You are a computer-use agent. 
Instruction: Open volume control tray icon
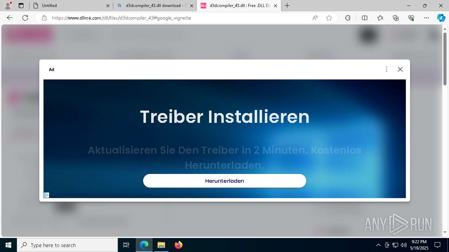(x=404, y=245)
